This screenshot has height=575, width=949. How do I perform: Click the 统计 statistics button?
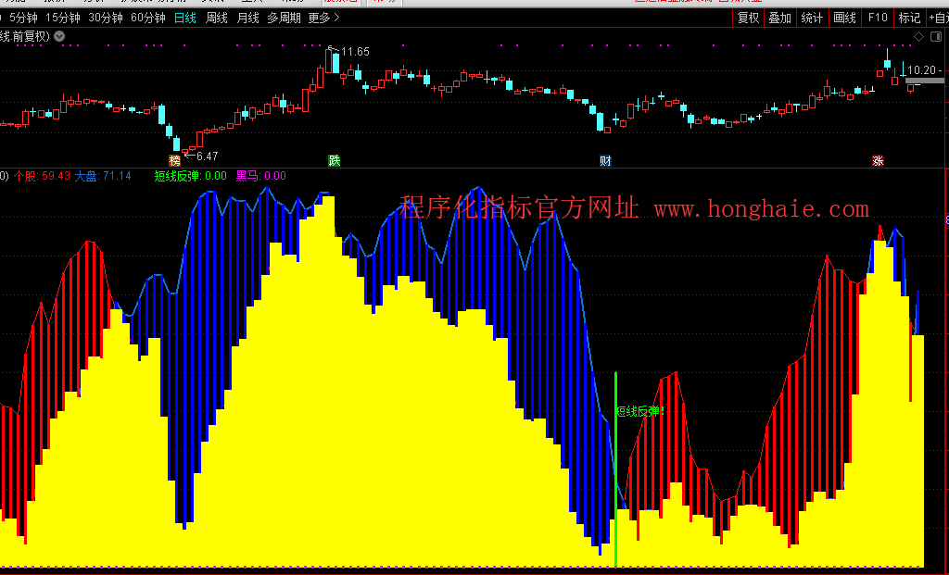pos(812,18)
